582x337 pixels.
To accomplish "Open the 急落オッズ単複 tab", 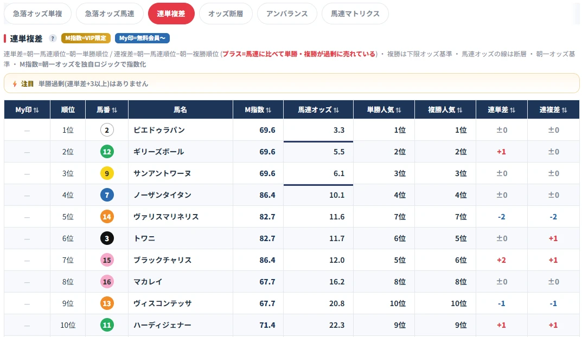I will 37,14.
